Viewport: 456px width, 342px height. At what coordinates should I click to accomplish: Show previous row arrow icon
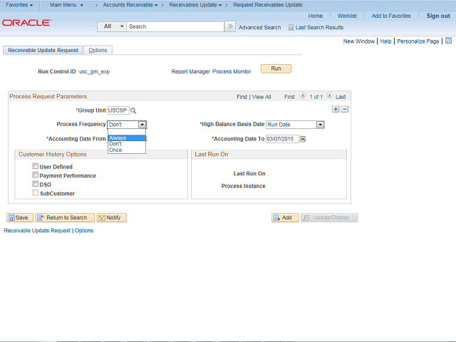(302, 95)
